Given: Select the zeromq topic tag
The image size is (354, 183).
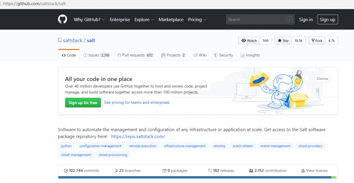Looking at the screenshot, I should click(x=219, y=146).
